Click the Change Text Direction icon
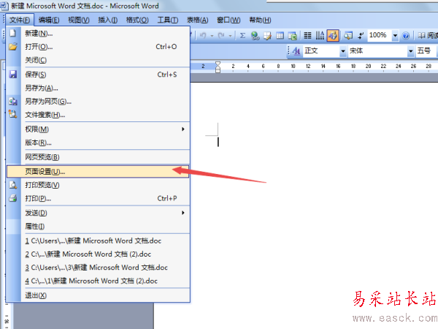 pos(320,36)
